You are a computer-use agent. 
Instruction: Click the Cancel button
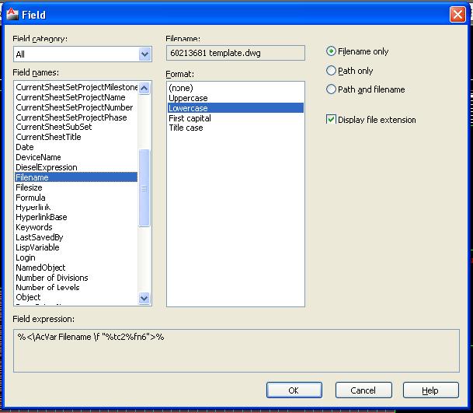(x=363, y=390)
